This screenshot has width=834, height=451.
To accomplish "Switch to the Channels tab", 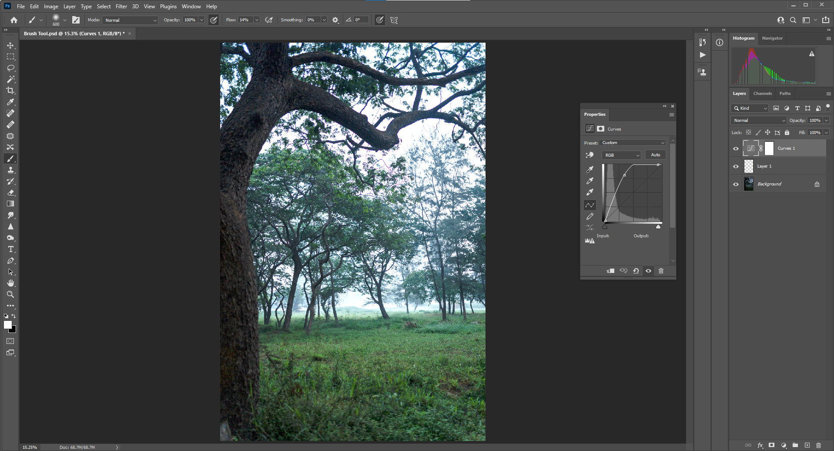I will pos(762,94).
